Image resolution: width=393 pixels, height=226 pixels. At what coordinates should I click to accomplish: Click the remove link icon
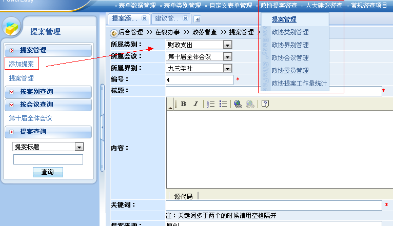tap(250, 104)
